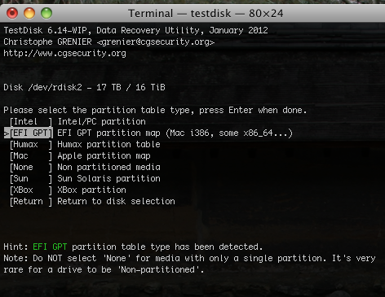
Task: Click the 'Return to disk selection' description
Action: [116, 202]
